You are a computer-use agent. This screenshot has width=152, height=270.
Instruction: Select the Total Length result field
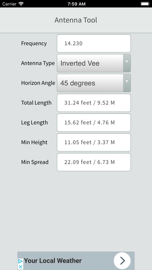[x=94, y=103]
